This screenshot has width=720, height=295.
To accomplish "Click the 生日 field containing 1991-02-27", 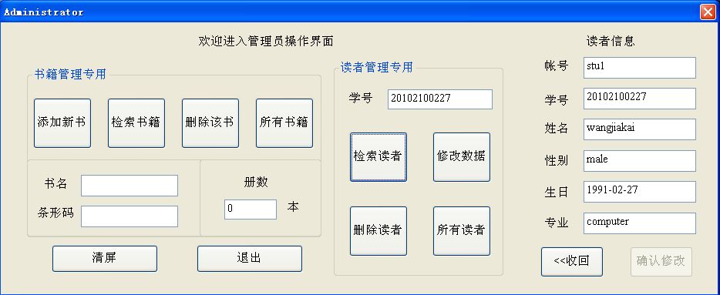I will 640,191.
